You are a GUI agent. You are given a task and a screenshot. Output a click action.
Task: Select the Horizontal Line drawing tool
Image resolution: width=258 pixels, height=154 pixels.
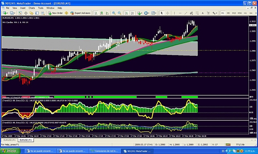pos(180,13)
